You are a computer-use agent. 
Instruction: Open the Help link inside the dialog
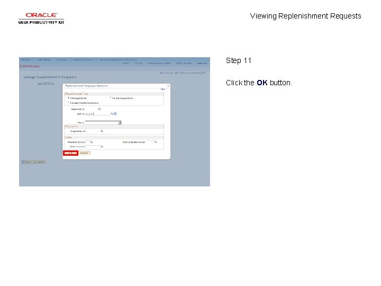163,90
